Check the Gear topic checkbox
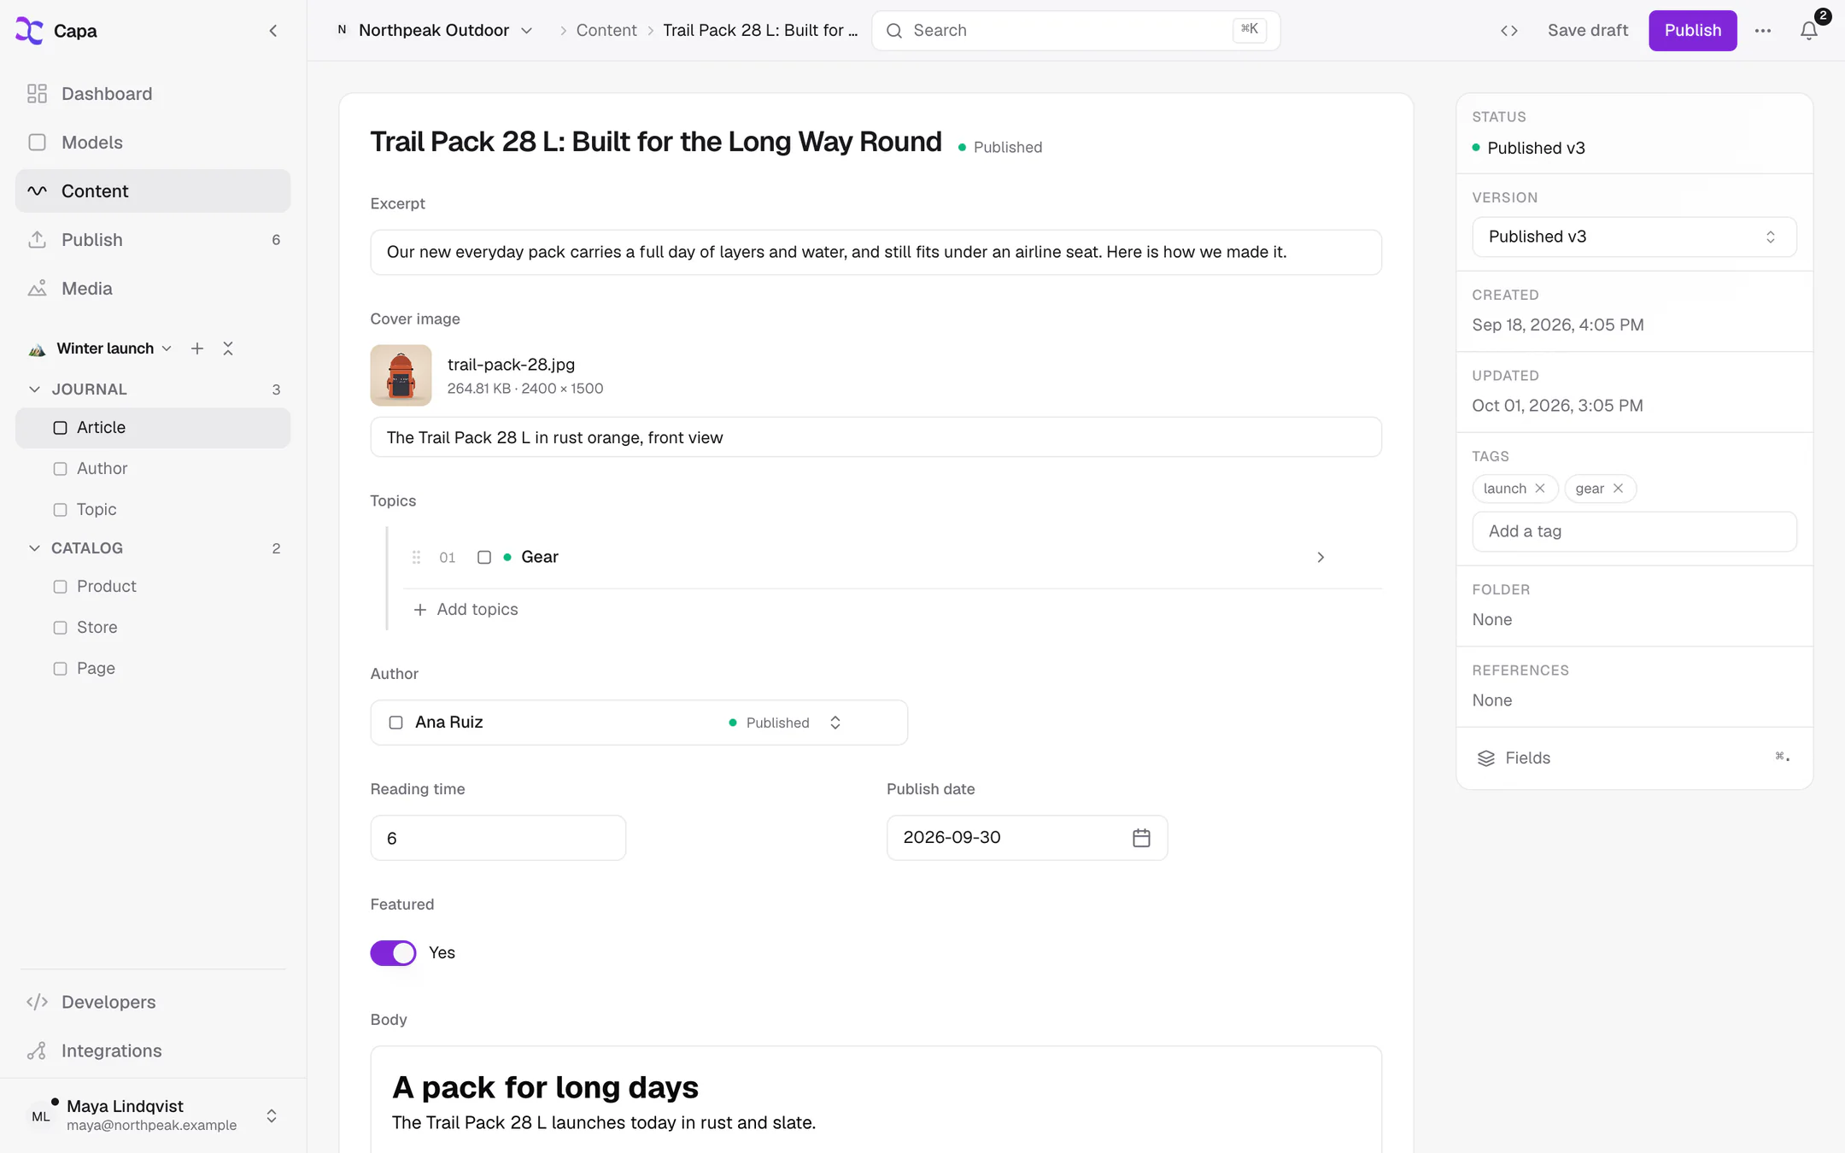The width and height of the screenshot is (1845, 1153). (484, 558)
